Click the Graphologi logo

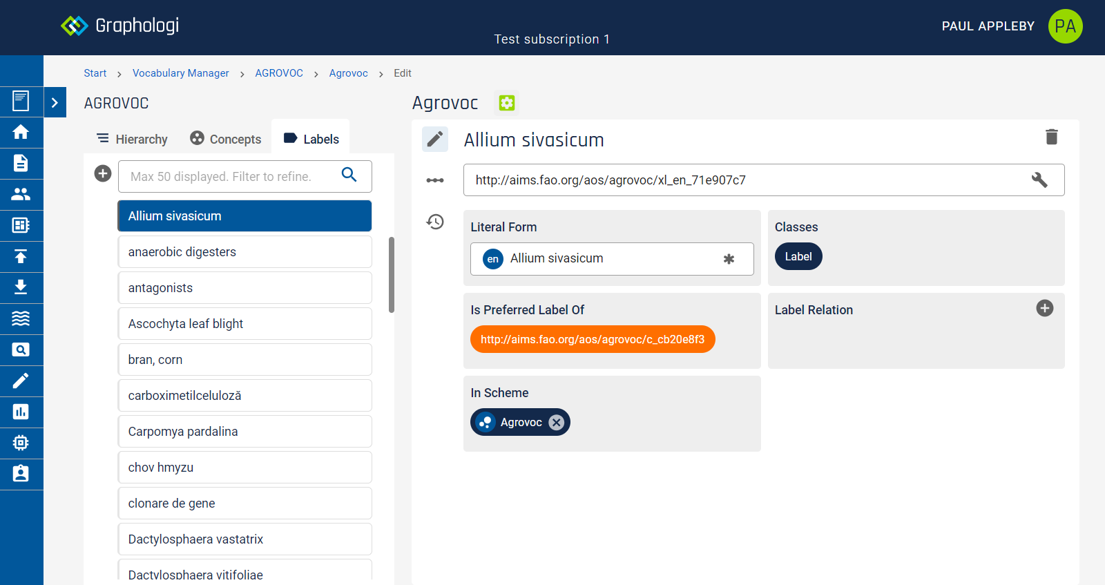coord(120,26)
